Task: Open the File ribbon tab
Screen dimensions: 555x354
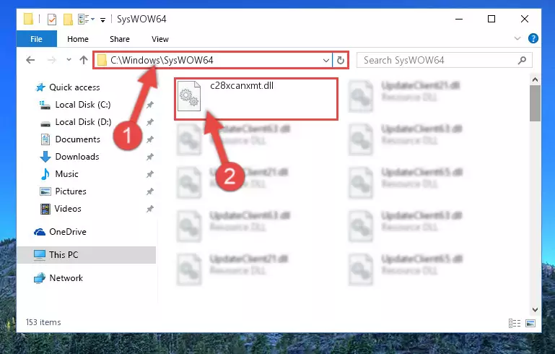Action: click(37, 39)
